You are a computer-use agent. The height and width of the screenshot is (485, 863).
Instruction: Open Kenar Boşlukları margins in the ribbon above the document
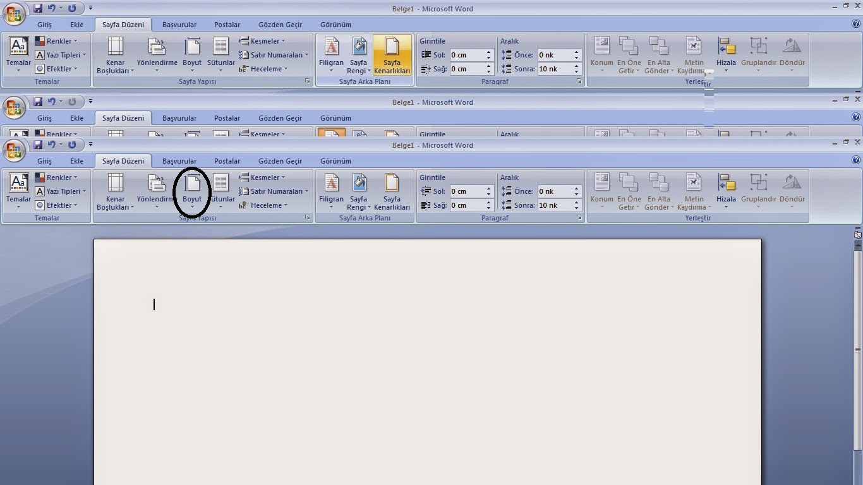click(115, 191)
